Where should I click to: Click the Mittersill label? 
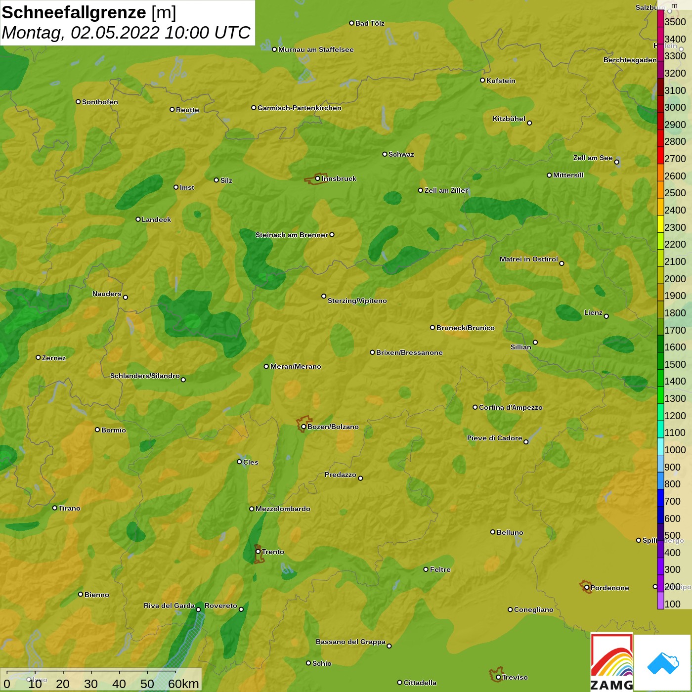(568, 175)
